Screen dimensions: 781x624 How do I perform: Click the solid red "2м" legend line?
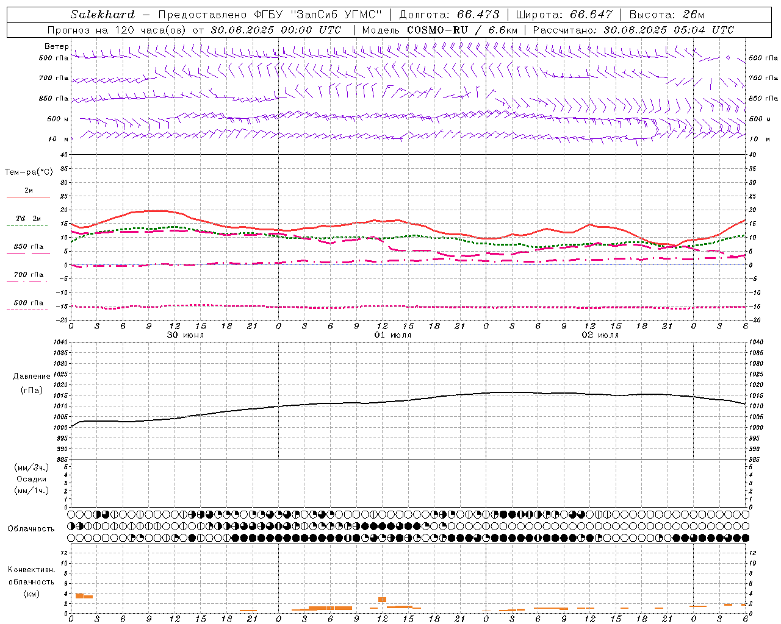coord(28,197)
